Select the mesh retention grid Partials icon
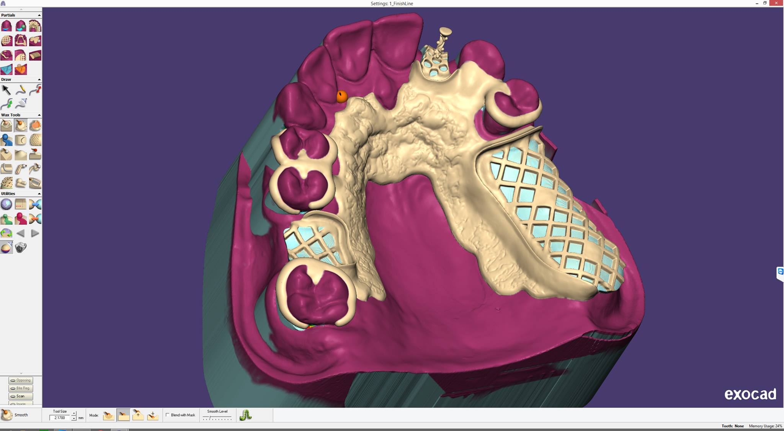784x431 pixels. pos(7,41)
